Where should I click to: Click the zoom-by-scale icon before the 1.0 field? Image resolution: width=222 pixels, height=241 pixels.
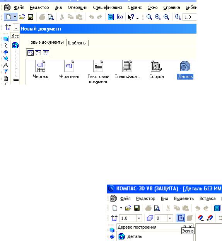click(x=178, y=17)
